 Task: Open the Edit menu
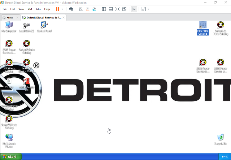(x=13, y=9)
